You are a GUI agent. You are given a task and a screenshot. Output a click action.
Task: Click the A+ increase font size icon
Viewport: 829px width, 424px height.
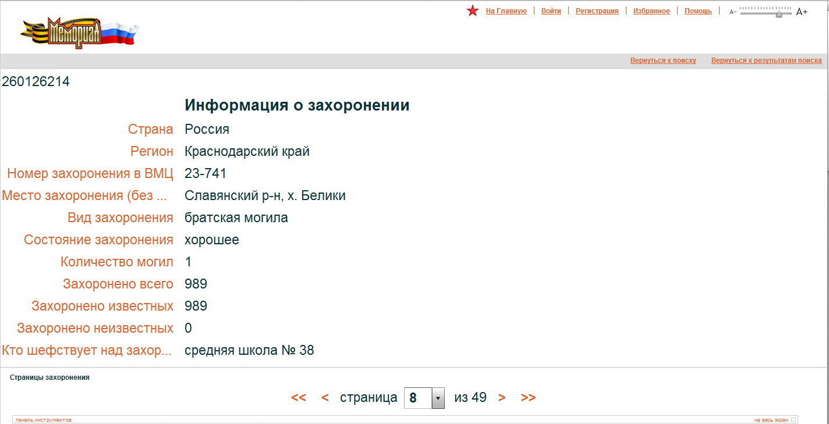(x=802, y=12)
